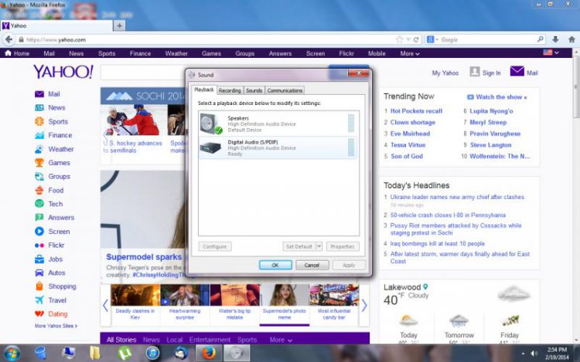Open the Set Default dropdown arrow
Viewport: 580px width, 362px height.
(319, 246)
